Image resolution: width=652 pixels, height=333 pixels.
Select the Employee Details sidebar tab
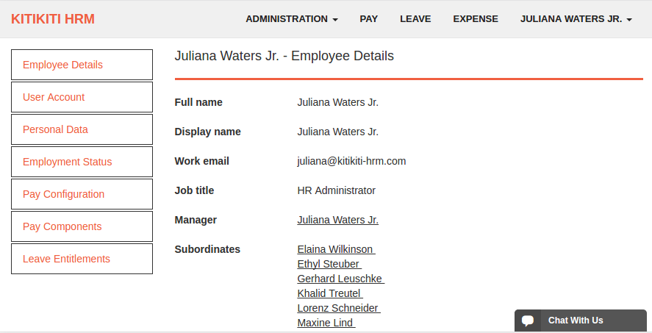point(82,65)
